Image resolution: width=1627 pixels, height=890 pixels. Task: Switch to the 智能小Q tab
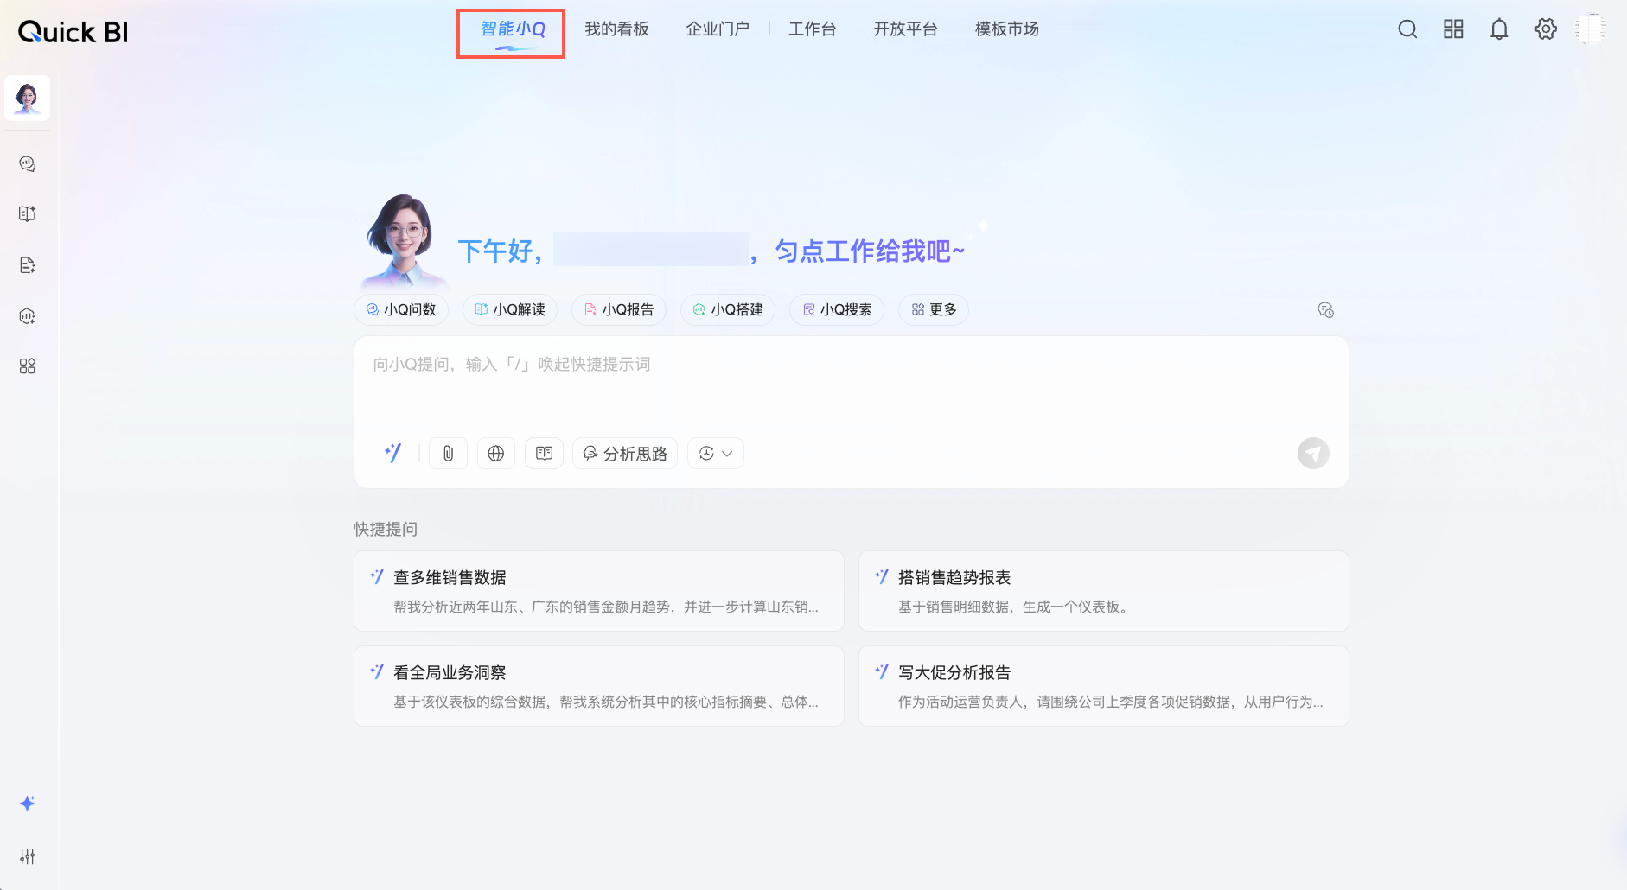(513, 29)
